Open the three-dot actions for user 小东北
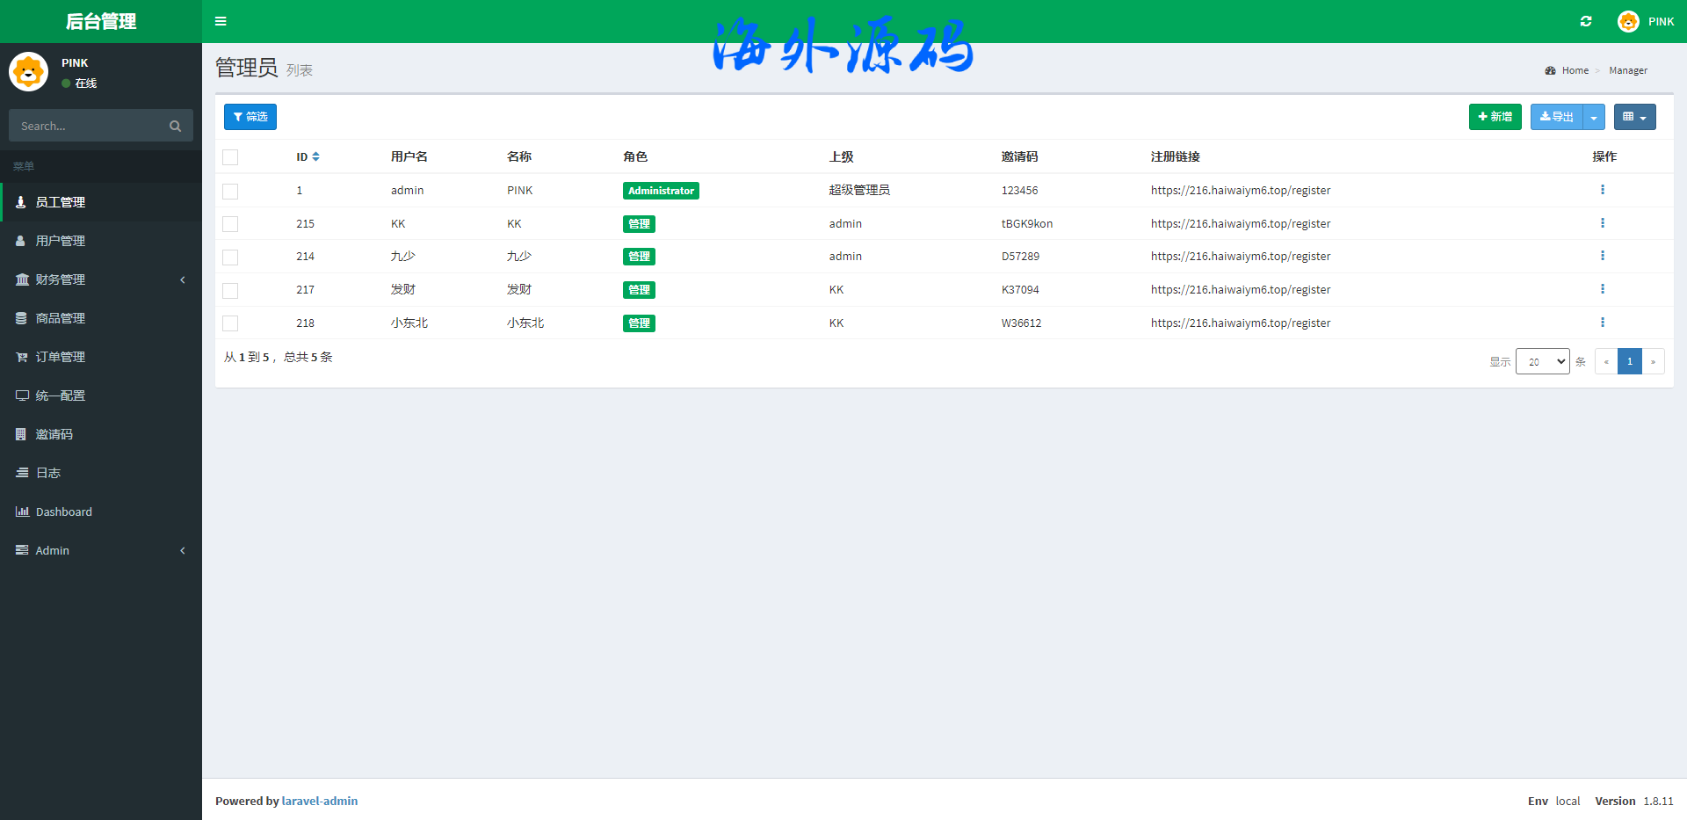The width and height of the screenshot is (1687, 820). 1602,323
